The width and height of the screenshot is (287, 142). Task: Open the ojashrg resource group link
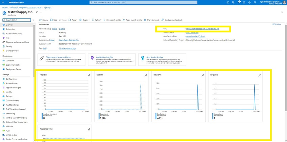coord(62,29)
